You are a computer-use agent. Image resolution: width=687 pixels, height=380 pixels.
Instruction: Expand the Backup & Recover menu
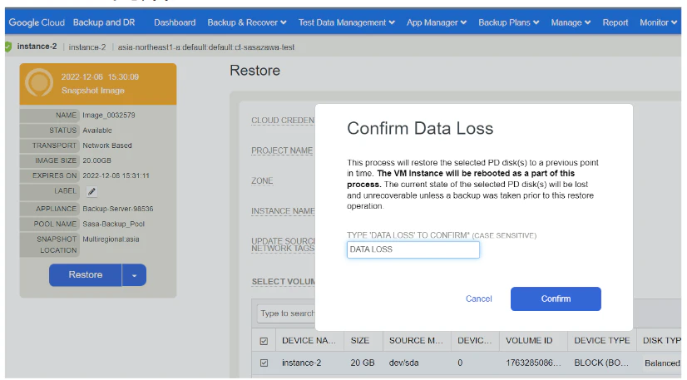click(247, 22)
